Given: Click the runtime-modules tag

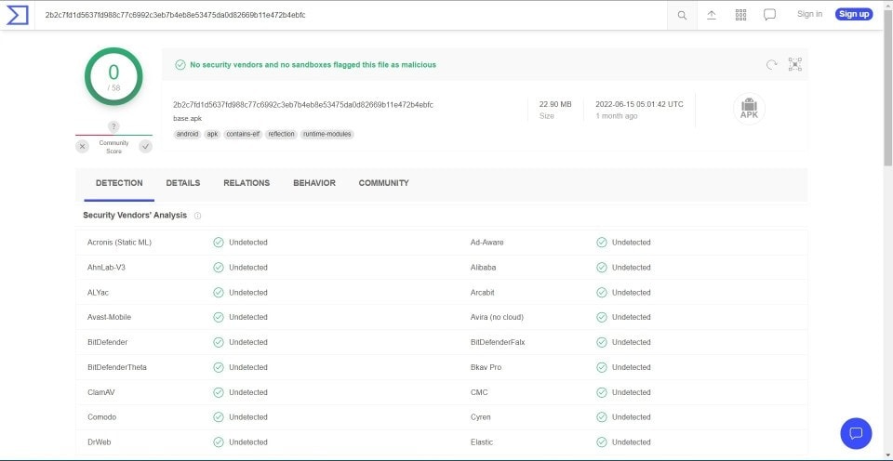Looking at the screenshot, I should (x=327, y=135).
